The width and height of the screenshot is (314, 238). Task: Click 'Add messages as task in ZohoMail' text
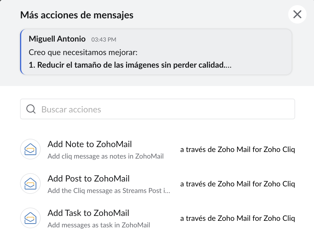click(x=99, y=225)
